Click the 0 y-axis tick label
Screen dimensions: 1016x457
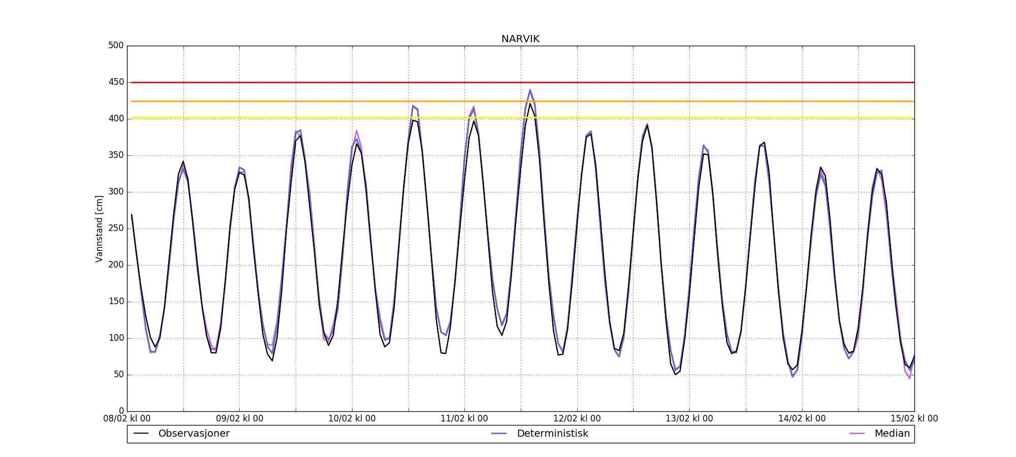pyautogui.click(x=121, y=411)
